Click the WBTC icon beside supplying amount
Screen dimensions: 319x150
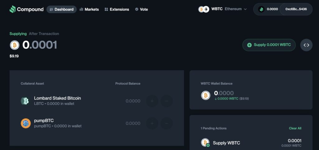pos(15,45)
